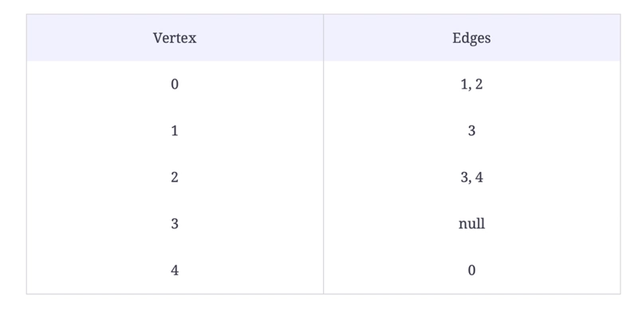The height and width of the screenshot is (316, 638).
Task: Click digit 3 in vertex 2's edges
Action: [464, 178]
